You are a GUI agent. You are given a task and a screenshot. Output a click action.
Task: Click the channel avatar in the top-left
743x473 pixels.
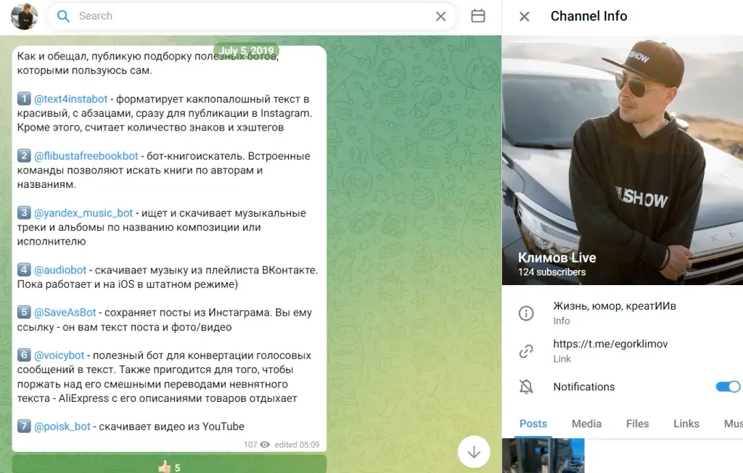[24, 16]
